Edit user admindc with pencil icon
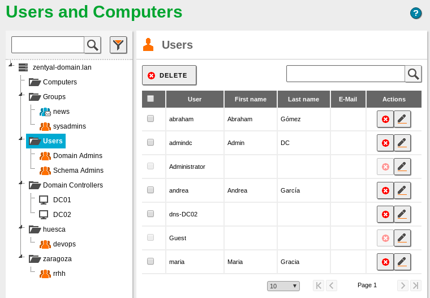The width and height of the screenshot is (430, 298). [x=402, y=143]
